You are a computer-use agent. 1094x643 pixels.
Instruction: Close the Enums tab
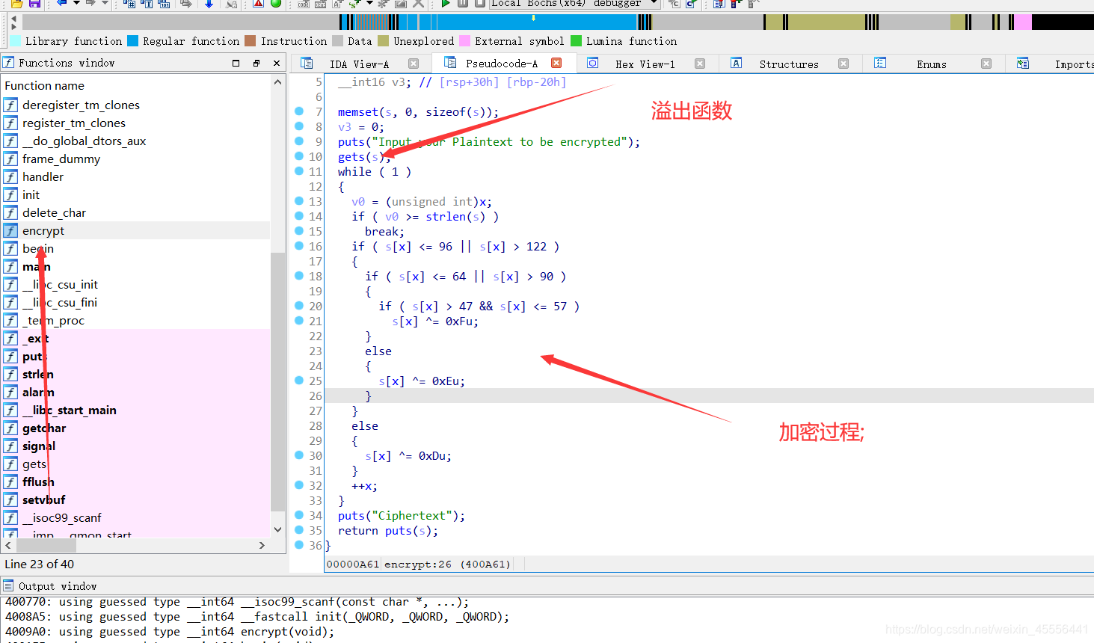pos(986,64)
